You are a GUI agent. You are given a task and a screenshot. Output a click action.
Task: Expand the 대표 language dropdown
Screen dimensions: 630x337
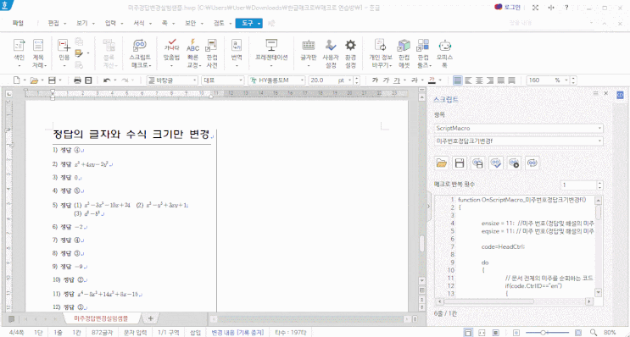coord(241,80)
